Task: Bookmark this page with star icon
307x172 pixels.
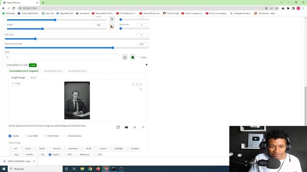Action: point(277,8)
